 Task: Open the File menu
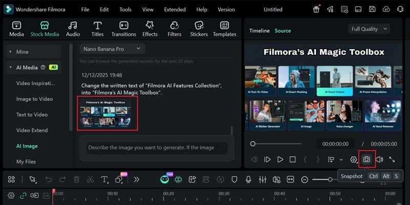85,9
